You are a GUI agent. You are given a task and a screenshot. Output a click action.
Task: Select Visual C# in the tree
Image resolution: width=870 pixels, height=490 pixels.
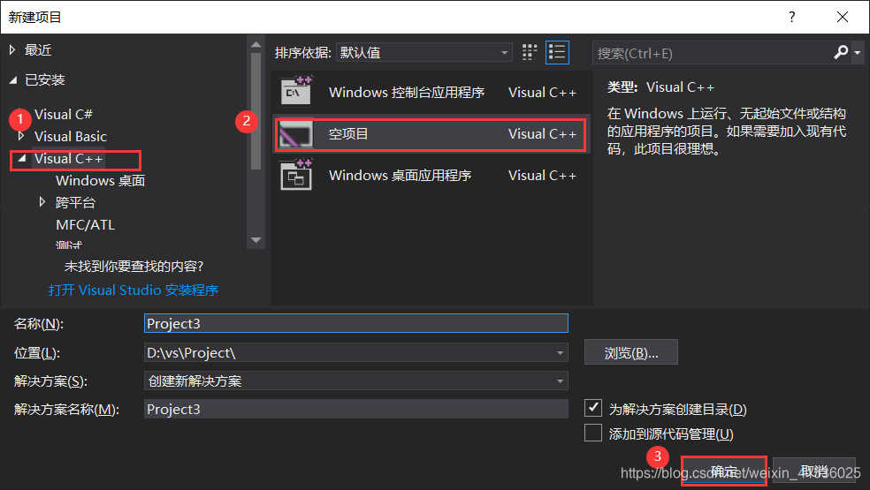64,114
